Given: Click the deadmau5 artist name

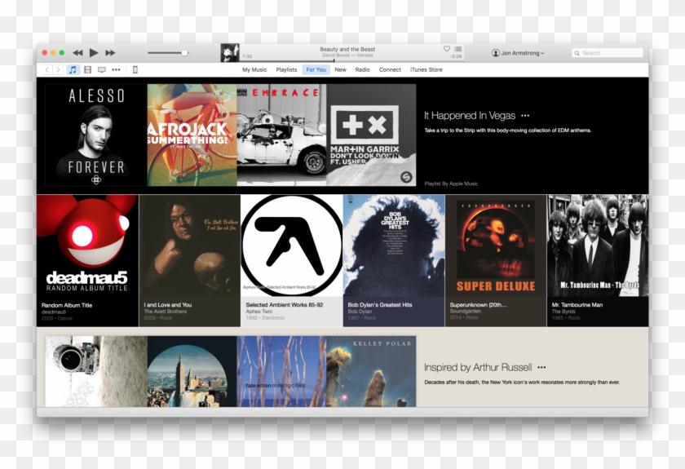Looking at the screenshot, I should pos(54,312).
